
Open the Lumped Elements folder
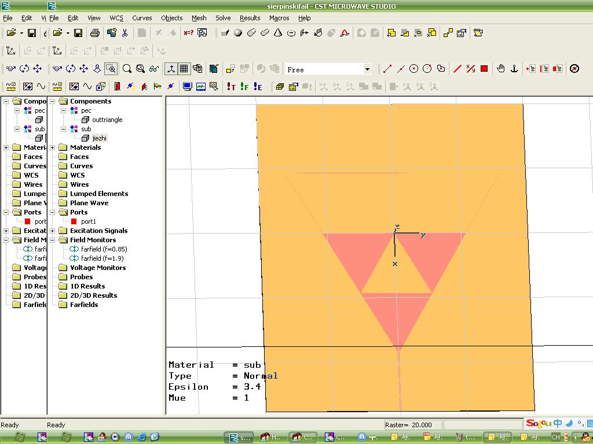pos(99,194)
